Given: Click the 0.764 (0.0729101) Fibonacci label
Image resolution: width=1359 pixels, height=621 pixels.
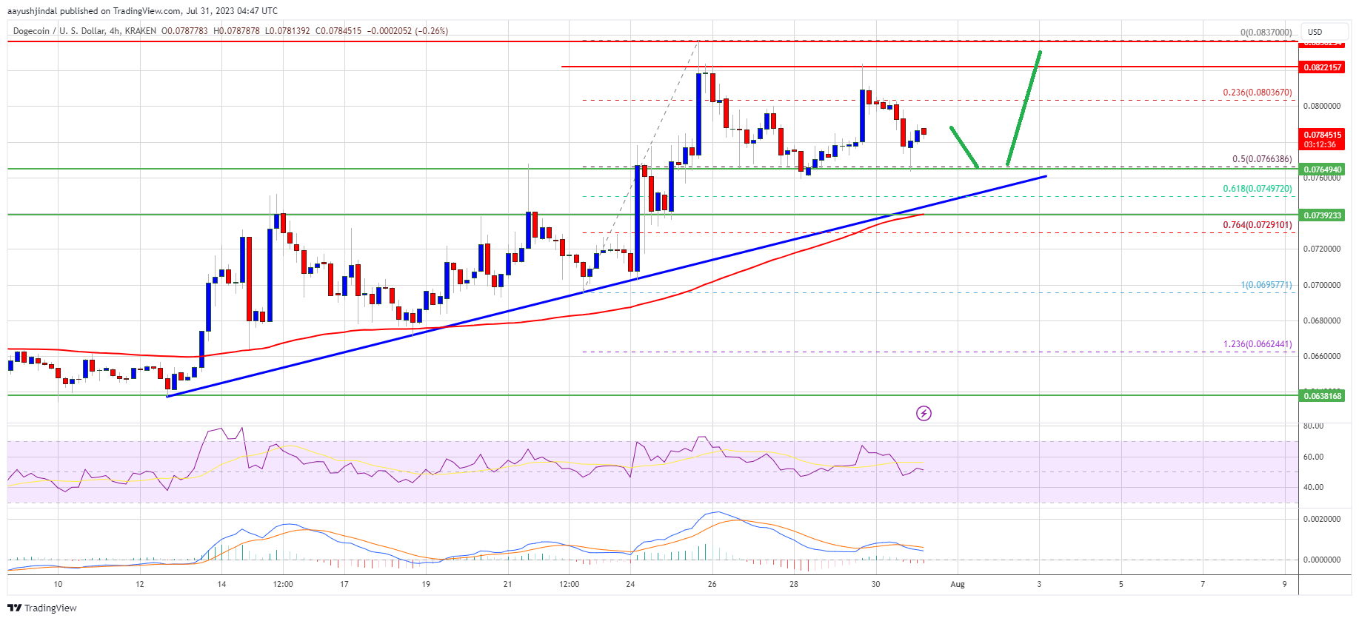Looking at the screenshot, I should 1257,225.
